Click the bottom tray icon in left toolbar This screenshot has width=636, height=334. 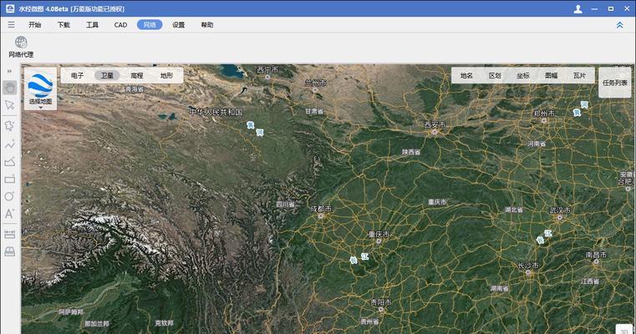[x=10, y=251]
